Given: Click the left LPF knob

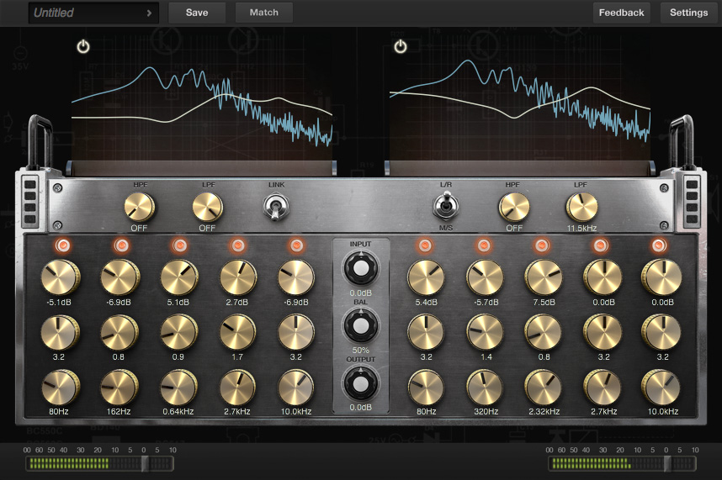Looking at the screenshot, I should pos(207,206).
